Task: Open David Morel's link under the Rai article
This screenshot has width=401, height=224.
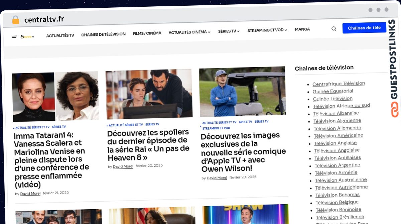Action: tap(123, 166)
